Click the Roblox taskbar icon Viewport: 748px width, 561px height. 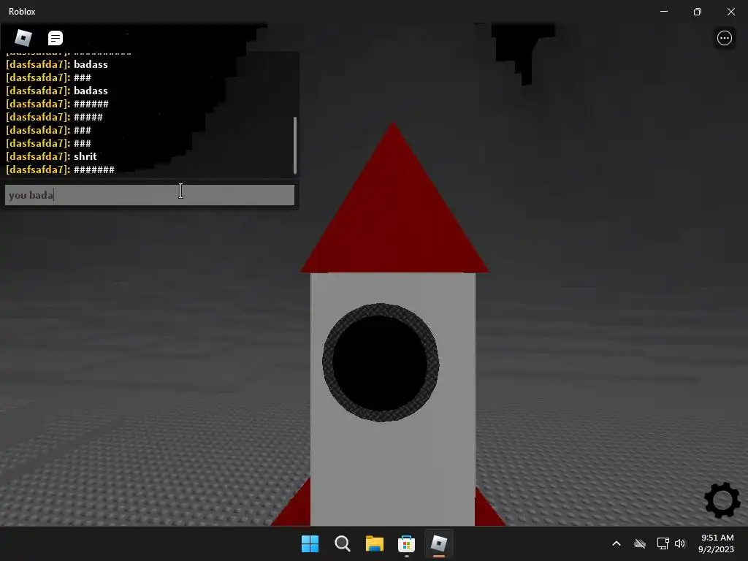click(438, 543)
